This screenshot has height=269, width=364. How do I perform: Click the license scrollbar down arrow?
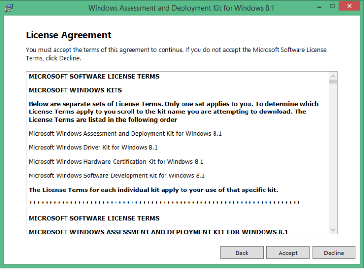click(x=333, y=229)
